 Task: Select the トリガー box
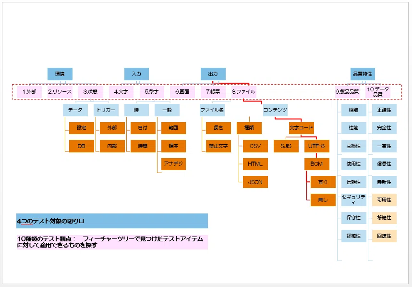[106, 110]
